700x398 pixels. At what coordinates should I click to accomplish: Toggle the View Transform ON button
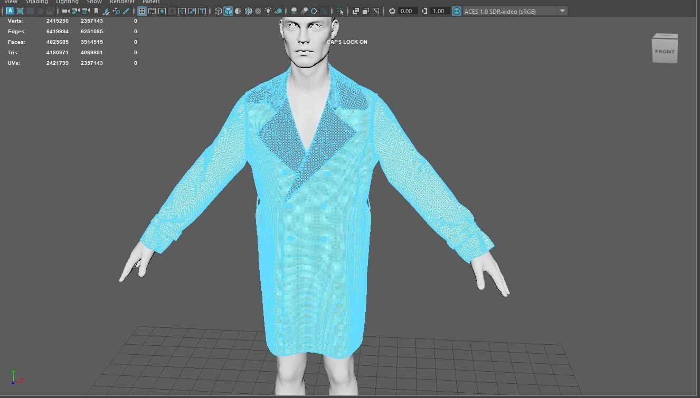(456, 11)
